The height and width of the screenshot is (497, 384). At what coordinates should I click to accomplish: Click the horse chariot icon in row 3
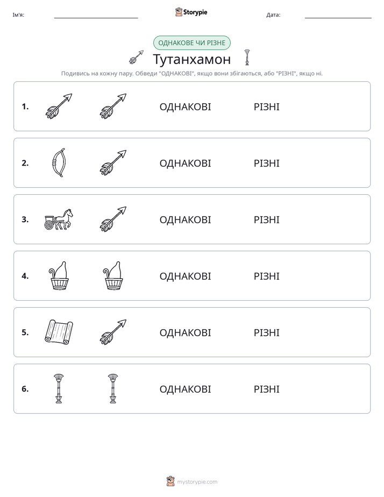coord(59,219)
